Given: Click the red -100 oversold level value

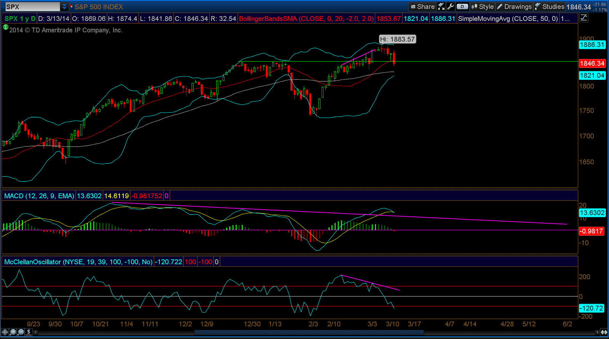Looking at the screenshot, I should [x=206, y=262].
